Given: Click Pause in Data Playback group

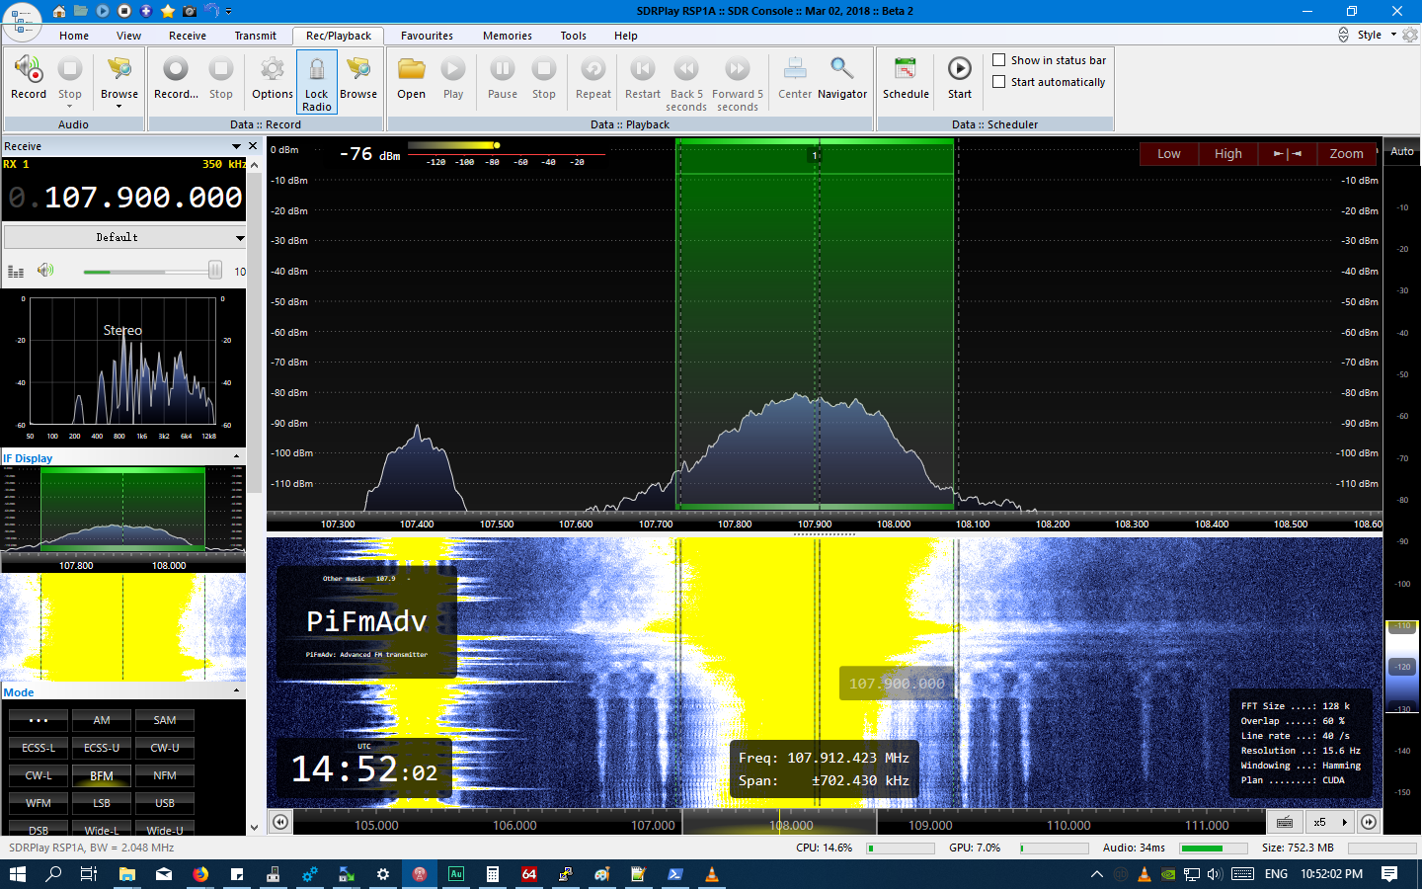Looking at the screenshot, I should (503, 77).
